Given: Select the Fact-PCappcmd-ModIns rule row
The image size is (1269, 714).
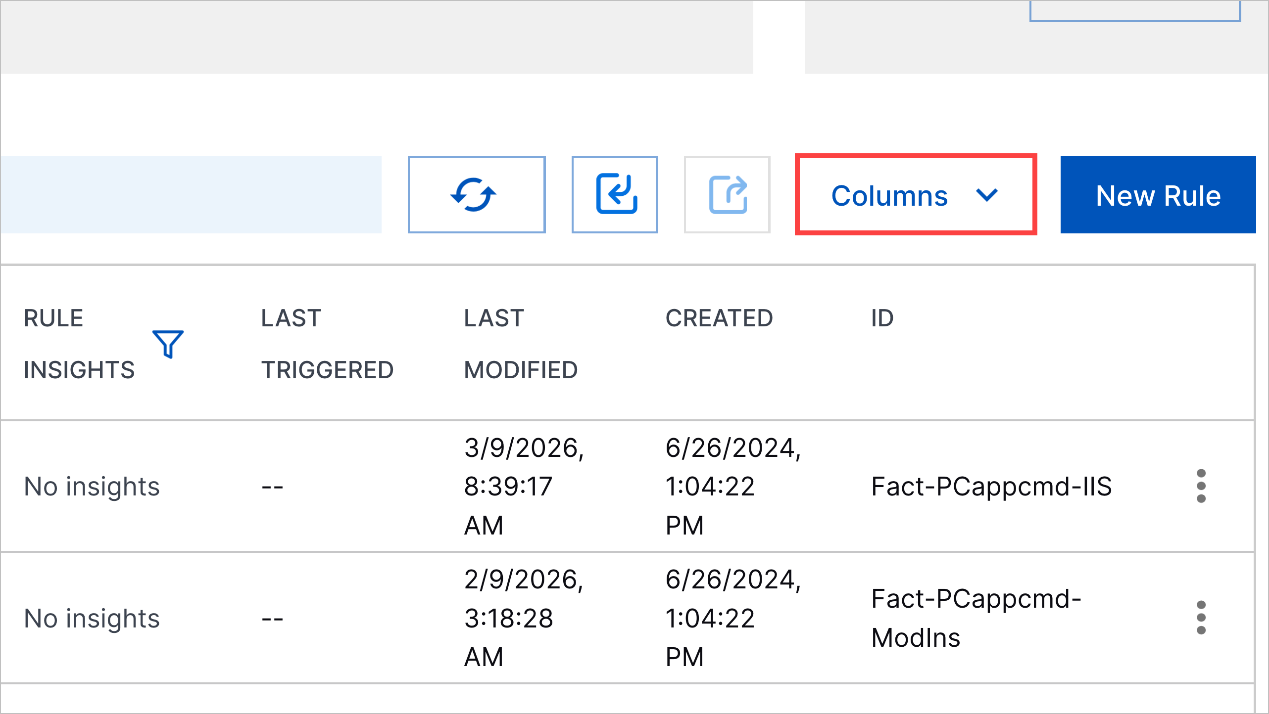Looking at the screenshot, I should [x=495, y=618].
